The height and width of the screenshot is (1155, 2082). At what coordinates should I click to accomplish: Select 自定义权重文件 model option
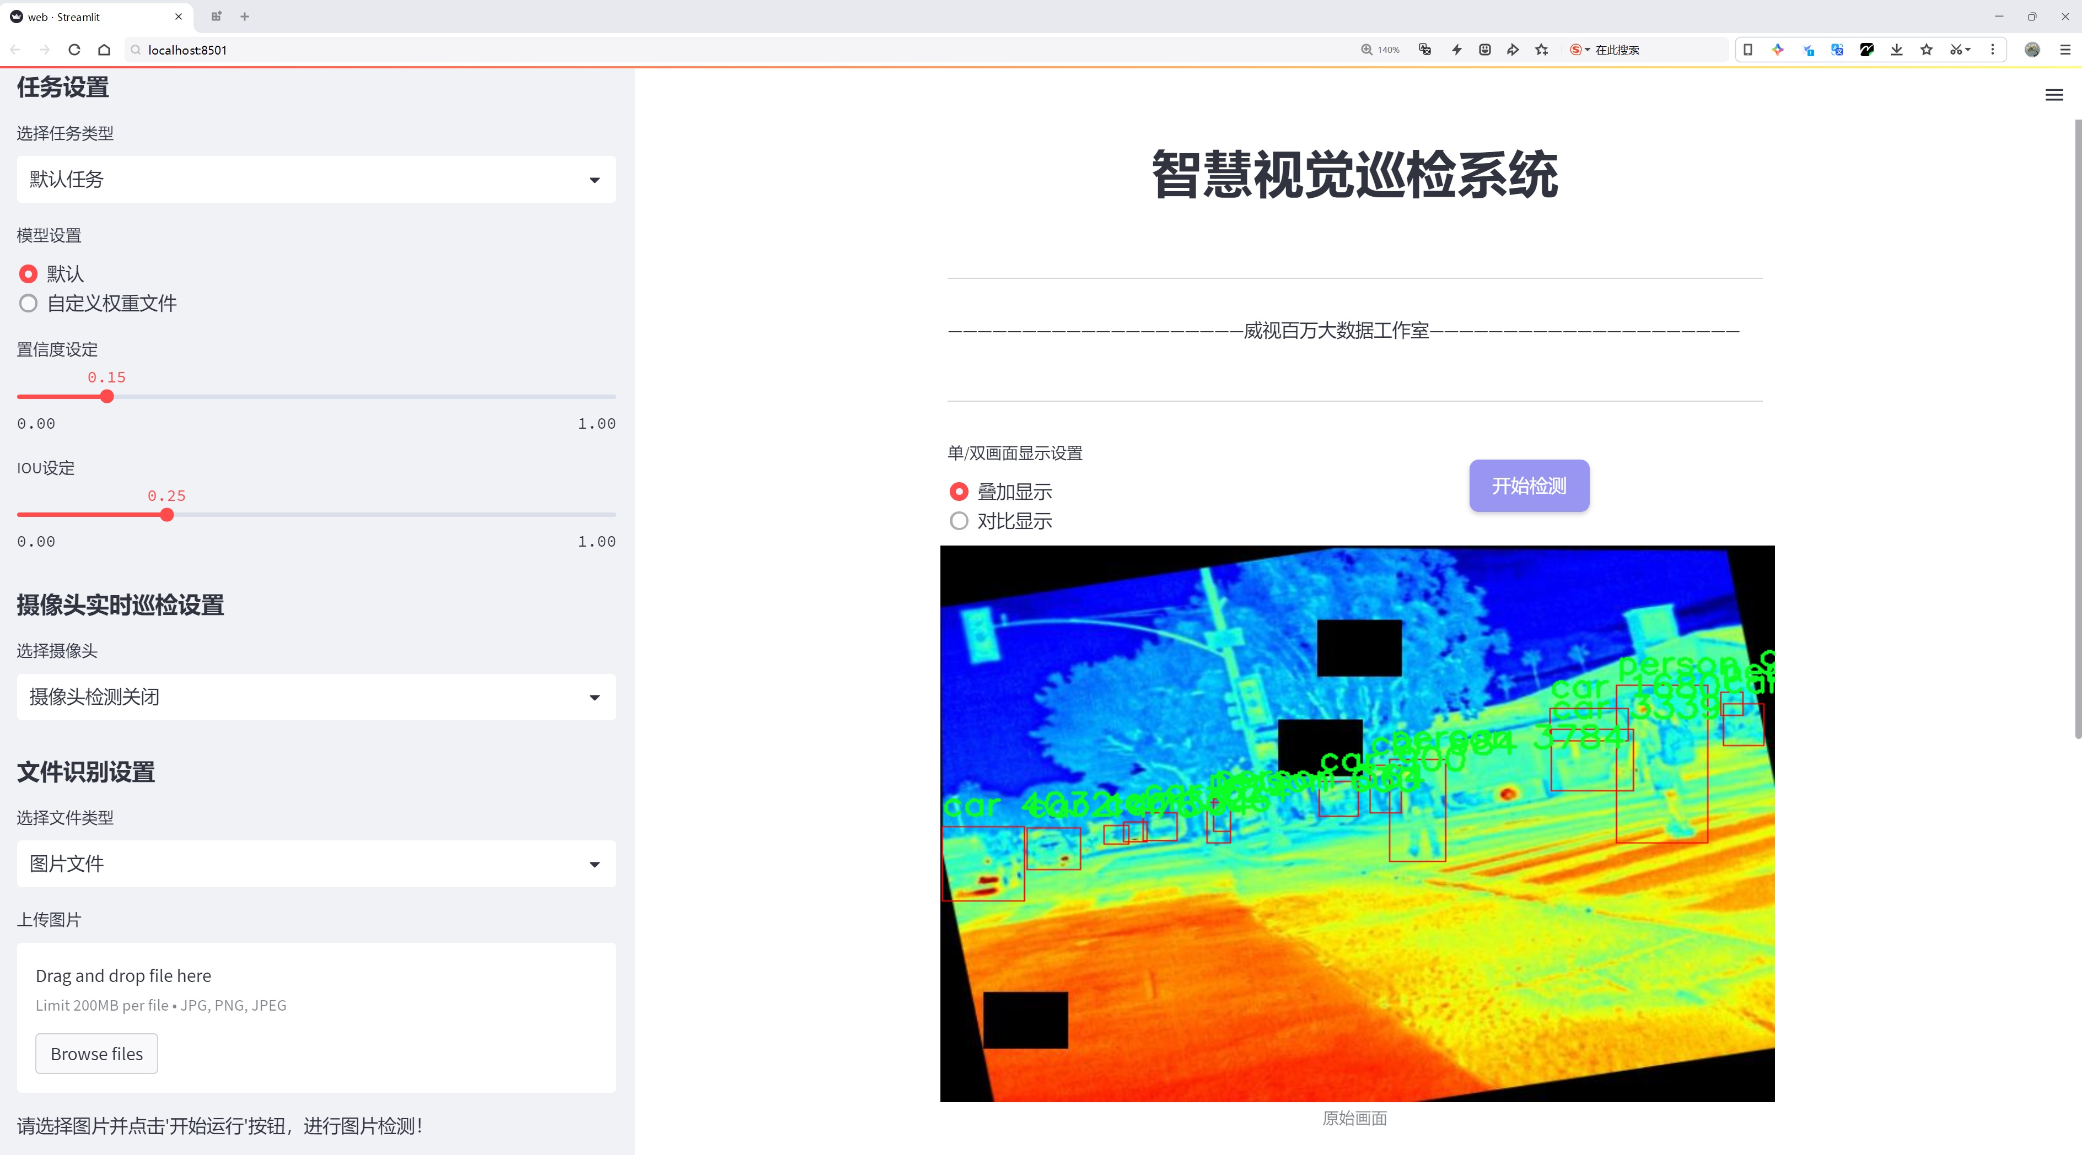point(28,304)
